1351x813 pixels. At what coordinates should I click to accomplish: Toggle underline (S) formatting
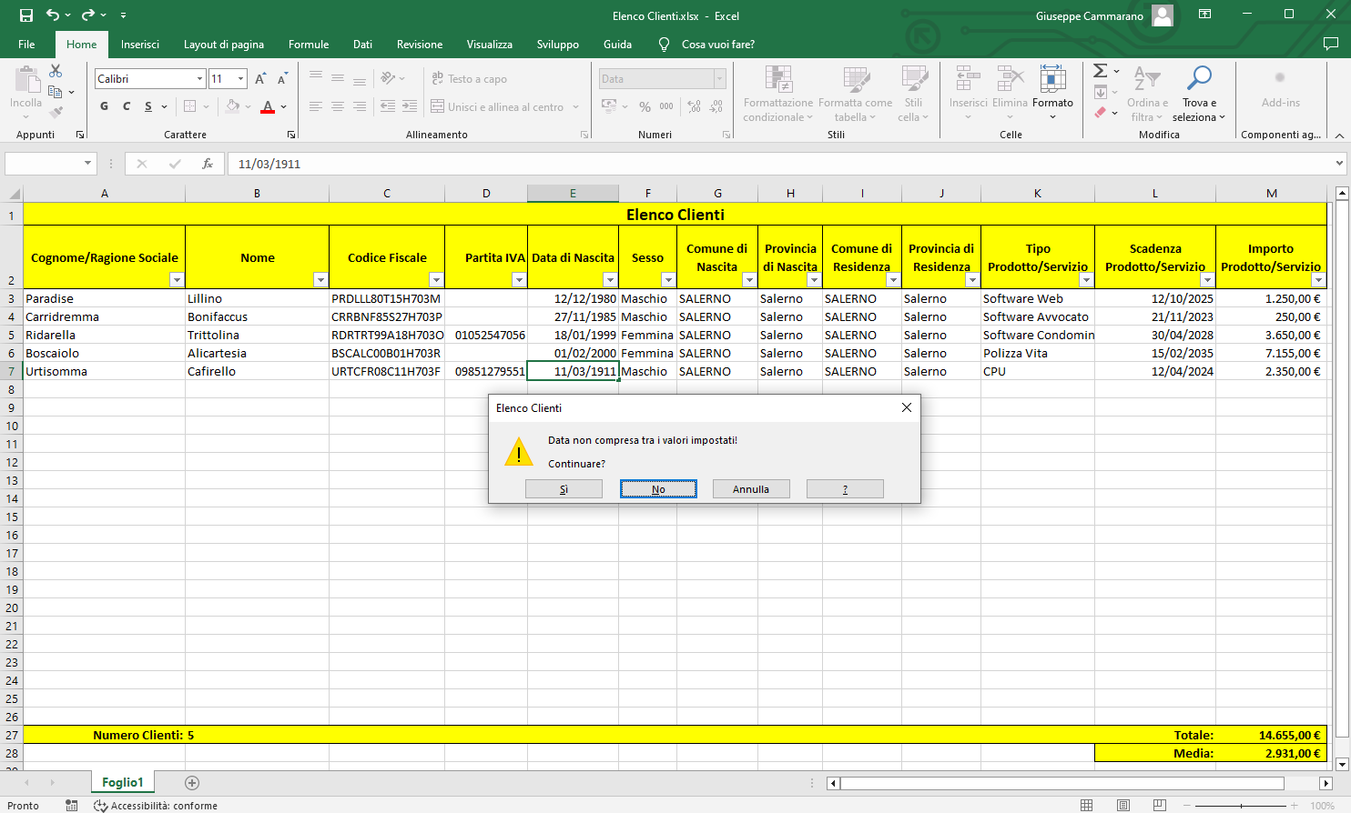(x=148, y=106)
